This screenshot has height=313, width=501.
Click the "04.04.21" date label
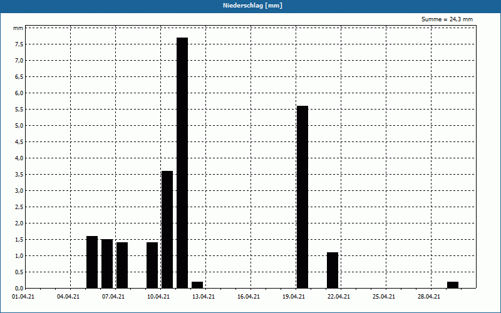(x=68, y=297)
